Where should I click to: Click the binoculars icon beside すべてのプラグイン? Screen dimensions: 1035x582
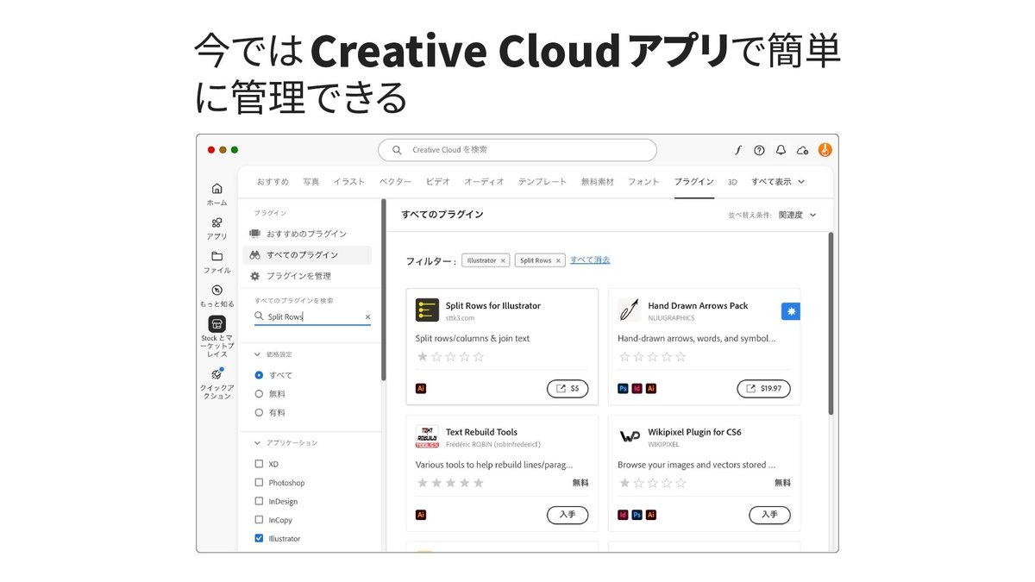pyautogui.click(x=254, y=255)
